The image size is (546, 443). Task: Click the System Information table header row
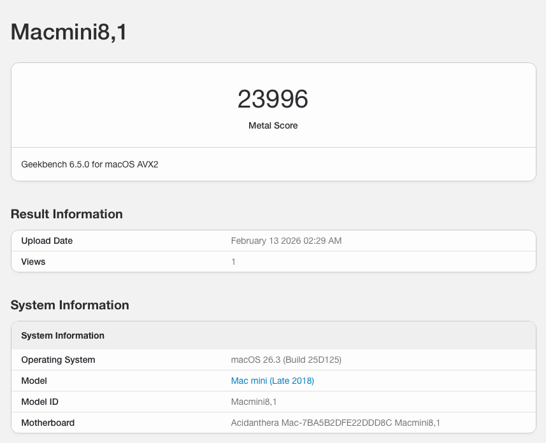(273, 335)
